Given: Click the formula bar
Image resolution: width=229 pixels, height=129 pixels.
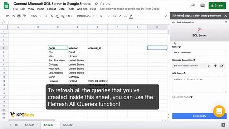Looking at the screenshot, I should pos(89,22).
